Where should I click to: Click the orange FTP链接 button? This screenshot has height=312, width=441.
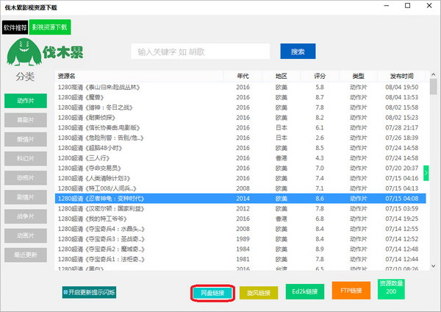(x=351, y=291)
